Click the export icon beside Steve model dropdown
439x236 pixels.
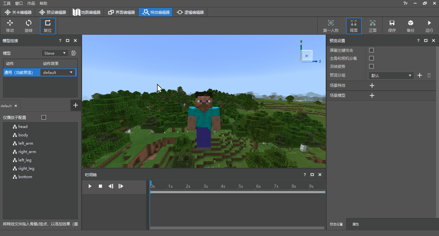pyautogui.click(x=74, y=53)
